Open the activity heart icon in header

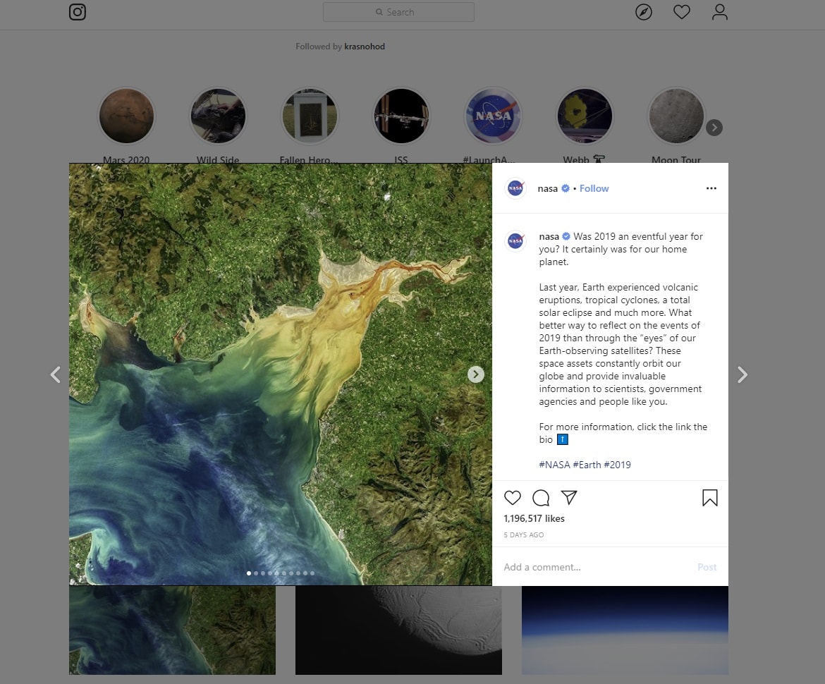tap(681, 12)
